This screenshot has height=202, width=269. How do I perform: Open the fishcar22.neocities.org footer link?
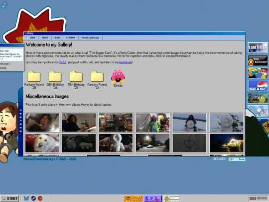(38, 159)
